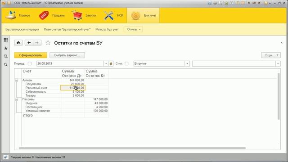Open the calendar icon in title bar
This screenshot has height=162, width=288.
(243, 3)
